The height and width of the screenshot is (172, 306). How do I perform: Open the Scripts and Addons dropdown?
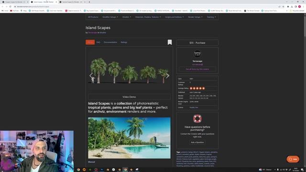point(174,17)
